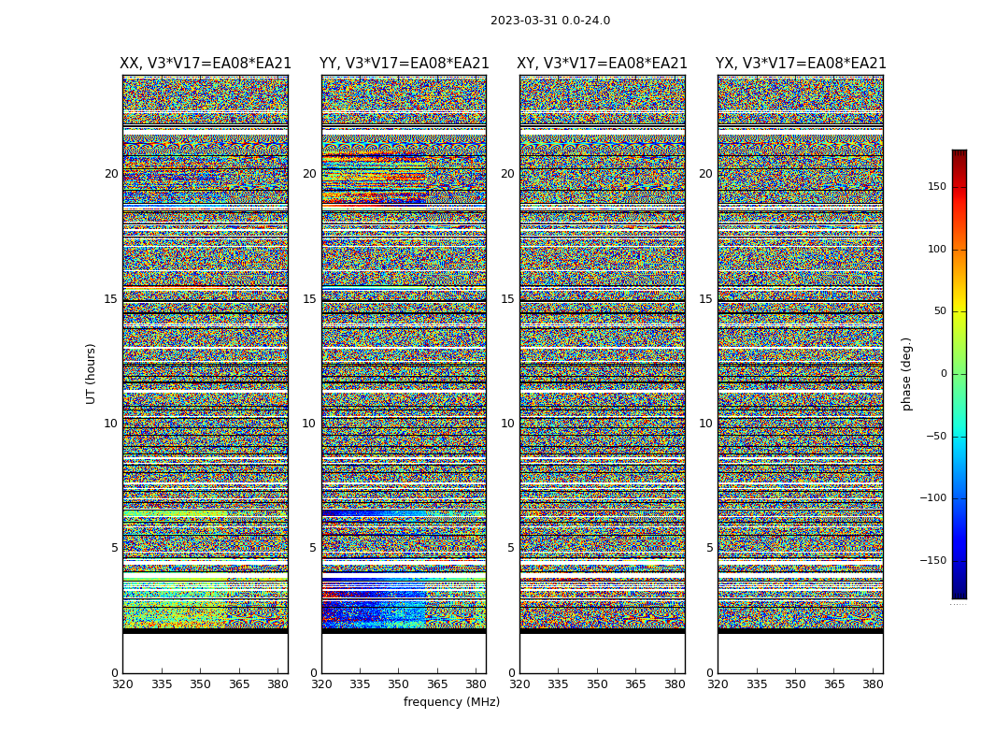Click the −100 tick label on colorbar
This screenshot has height=748, width=981.
933,497
